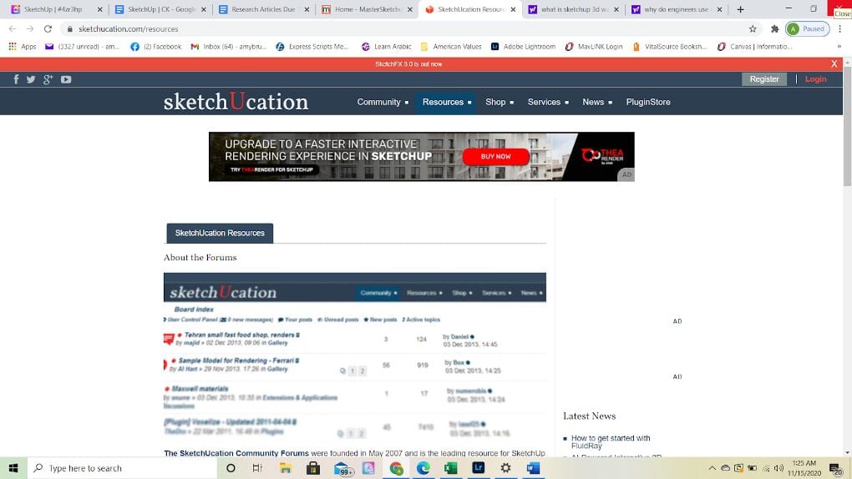Viewport: 852px width, 479px height.
Task: Show more bookmarks chevron
Action: [839, 47]
